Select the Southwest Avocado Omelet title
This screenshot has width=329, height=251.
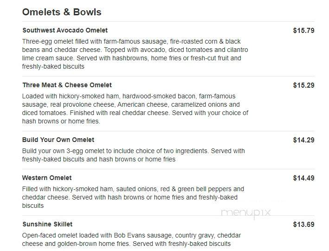[65, 30]
